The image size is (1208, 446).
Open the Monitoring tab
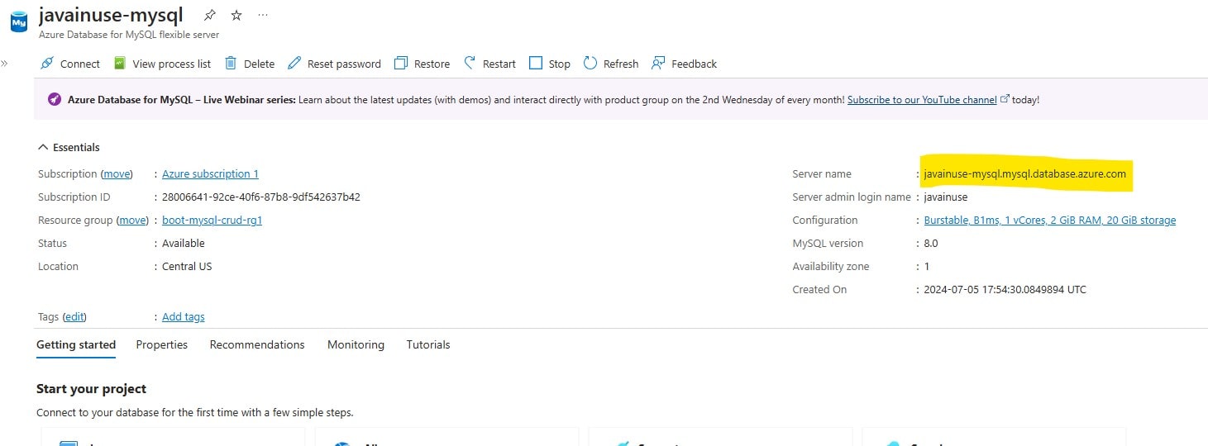pos(356,344)
